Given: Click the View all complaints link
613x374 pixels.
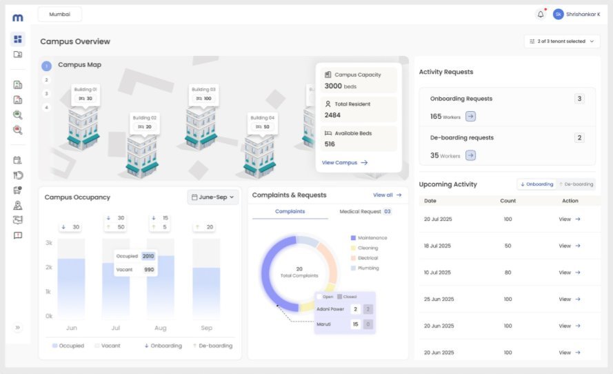Looking at the screenshot, I should click(x=387, y=195).
